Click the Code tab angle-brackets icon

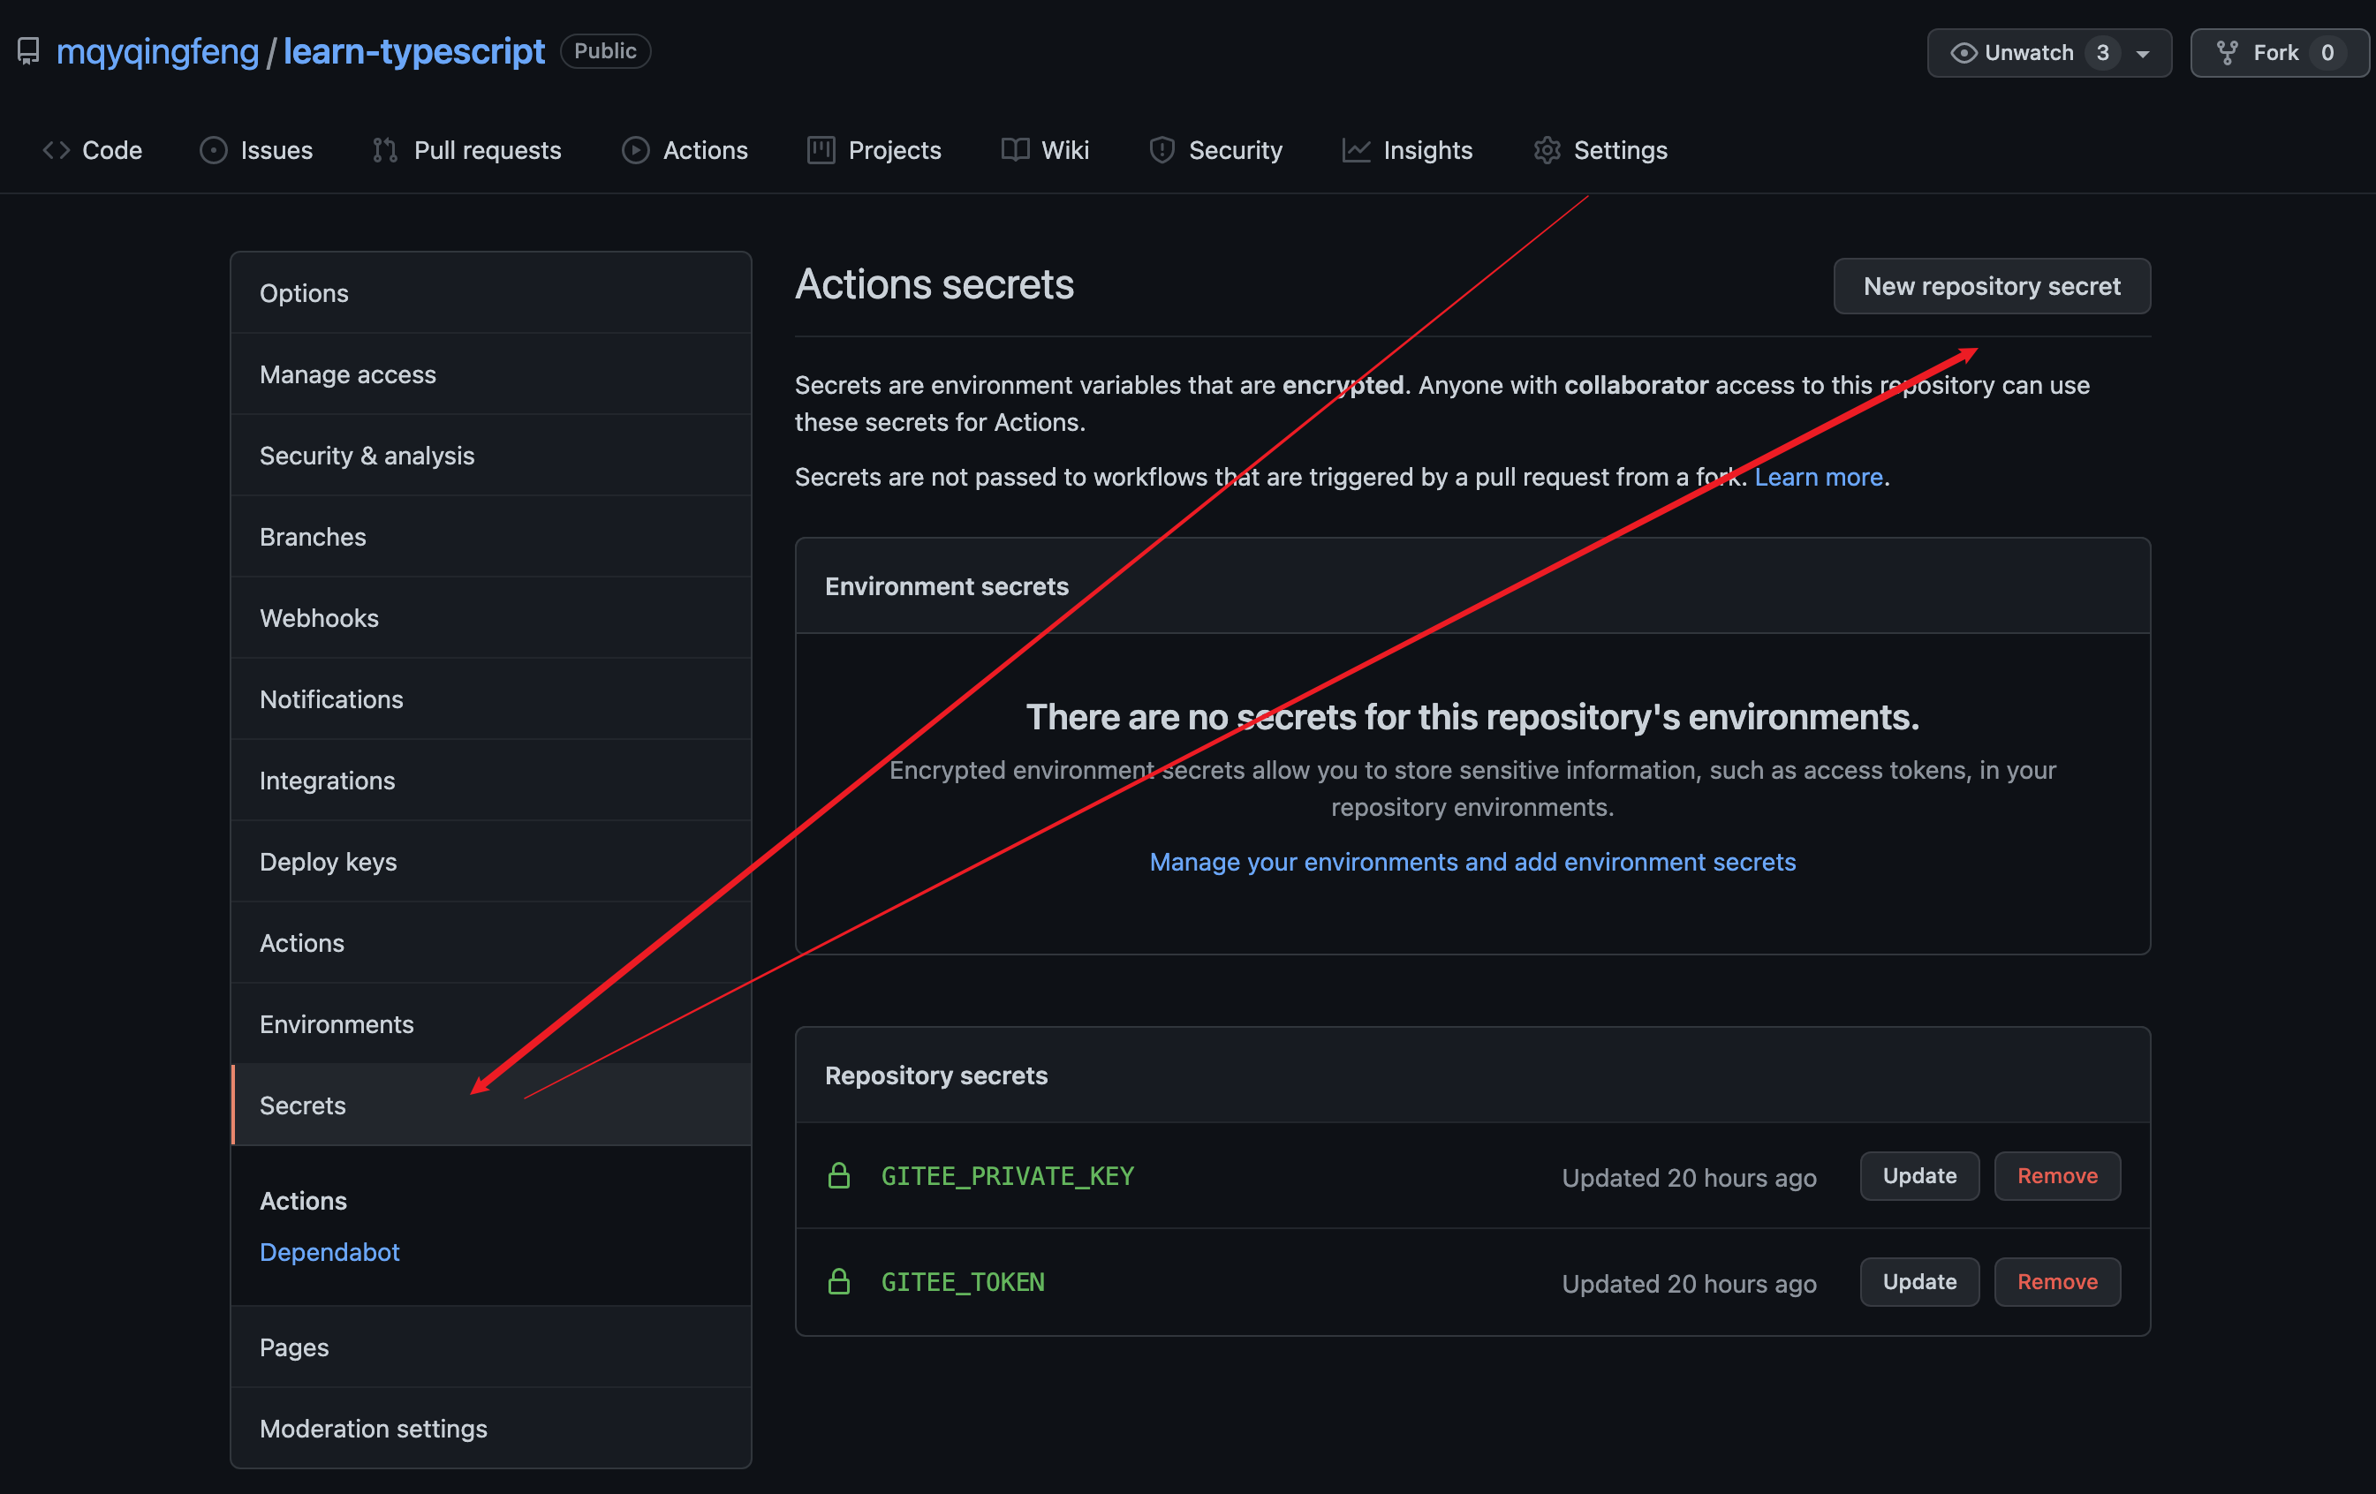tap(57, 150)
